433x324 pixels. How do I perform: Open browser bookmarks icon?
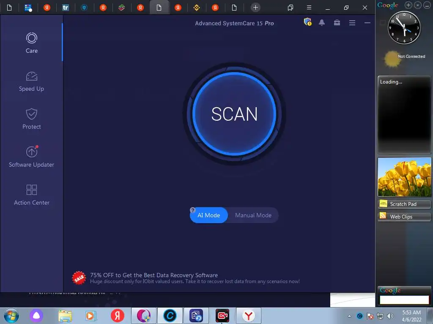click(290, 8)
